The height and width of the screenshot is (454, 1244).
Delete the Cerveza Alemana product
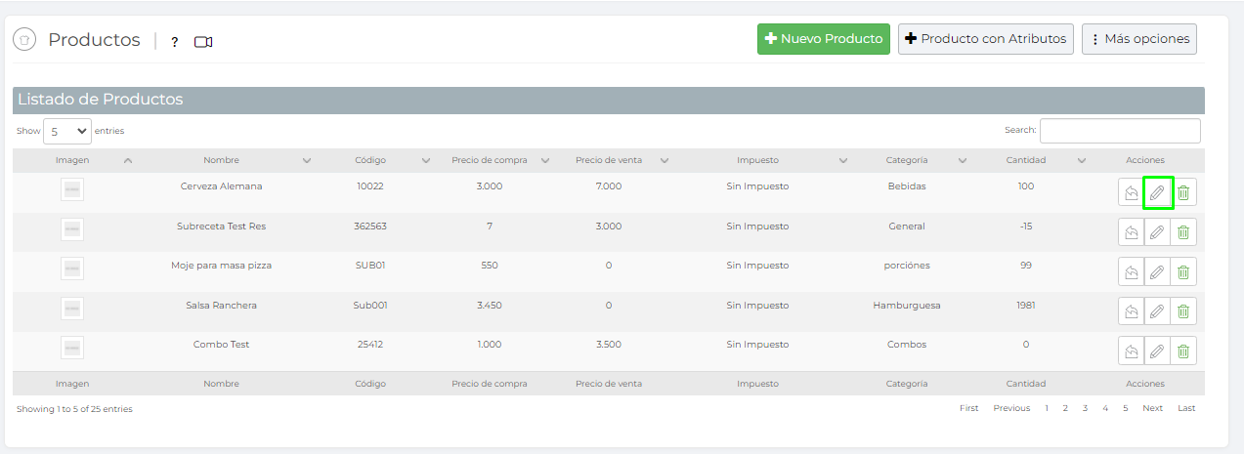pos(1183,193)
